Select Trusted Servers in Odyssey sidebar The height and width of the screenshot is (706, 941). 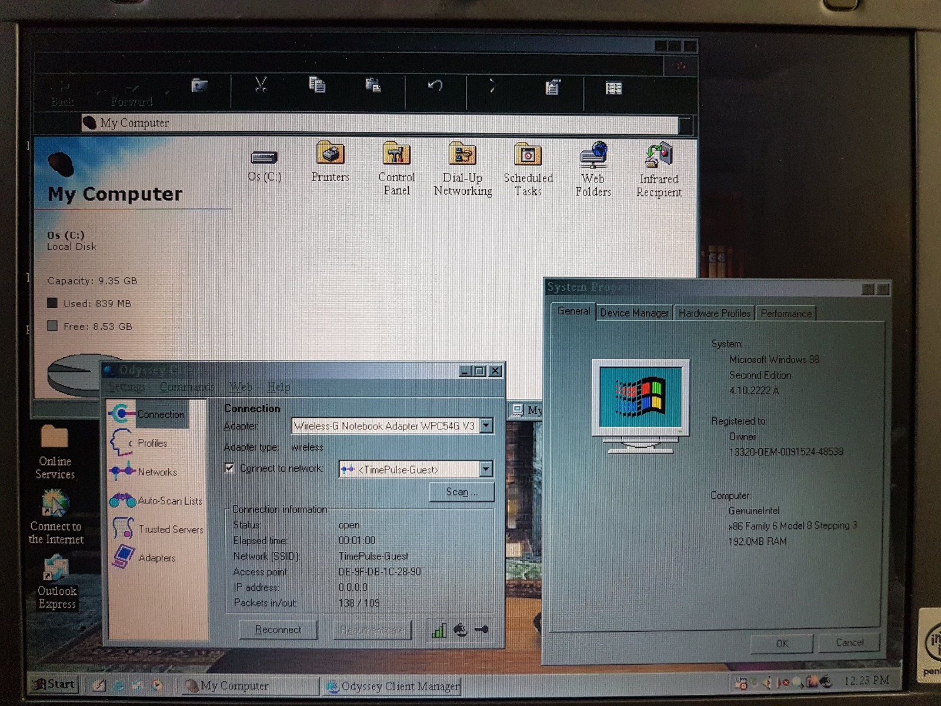pyautogui.click(x=157, y=529)
